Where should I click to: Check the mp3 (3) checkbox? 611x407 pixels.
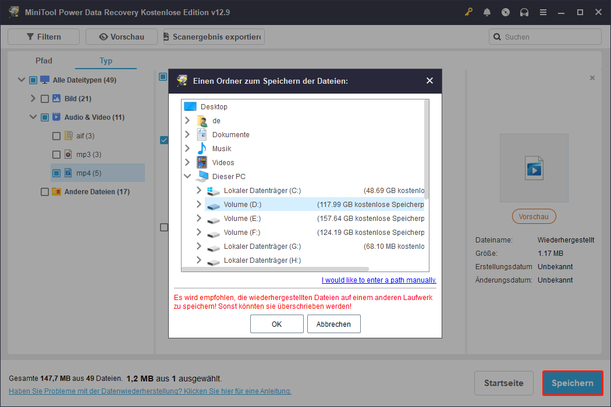tap(56, 155)
